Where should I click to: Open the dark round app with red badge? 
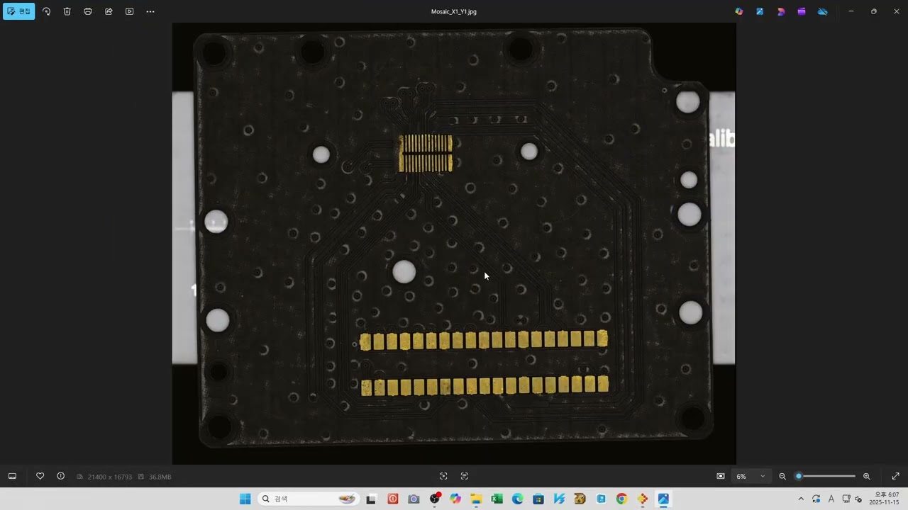[x=435, y=499]
